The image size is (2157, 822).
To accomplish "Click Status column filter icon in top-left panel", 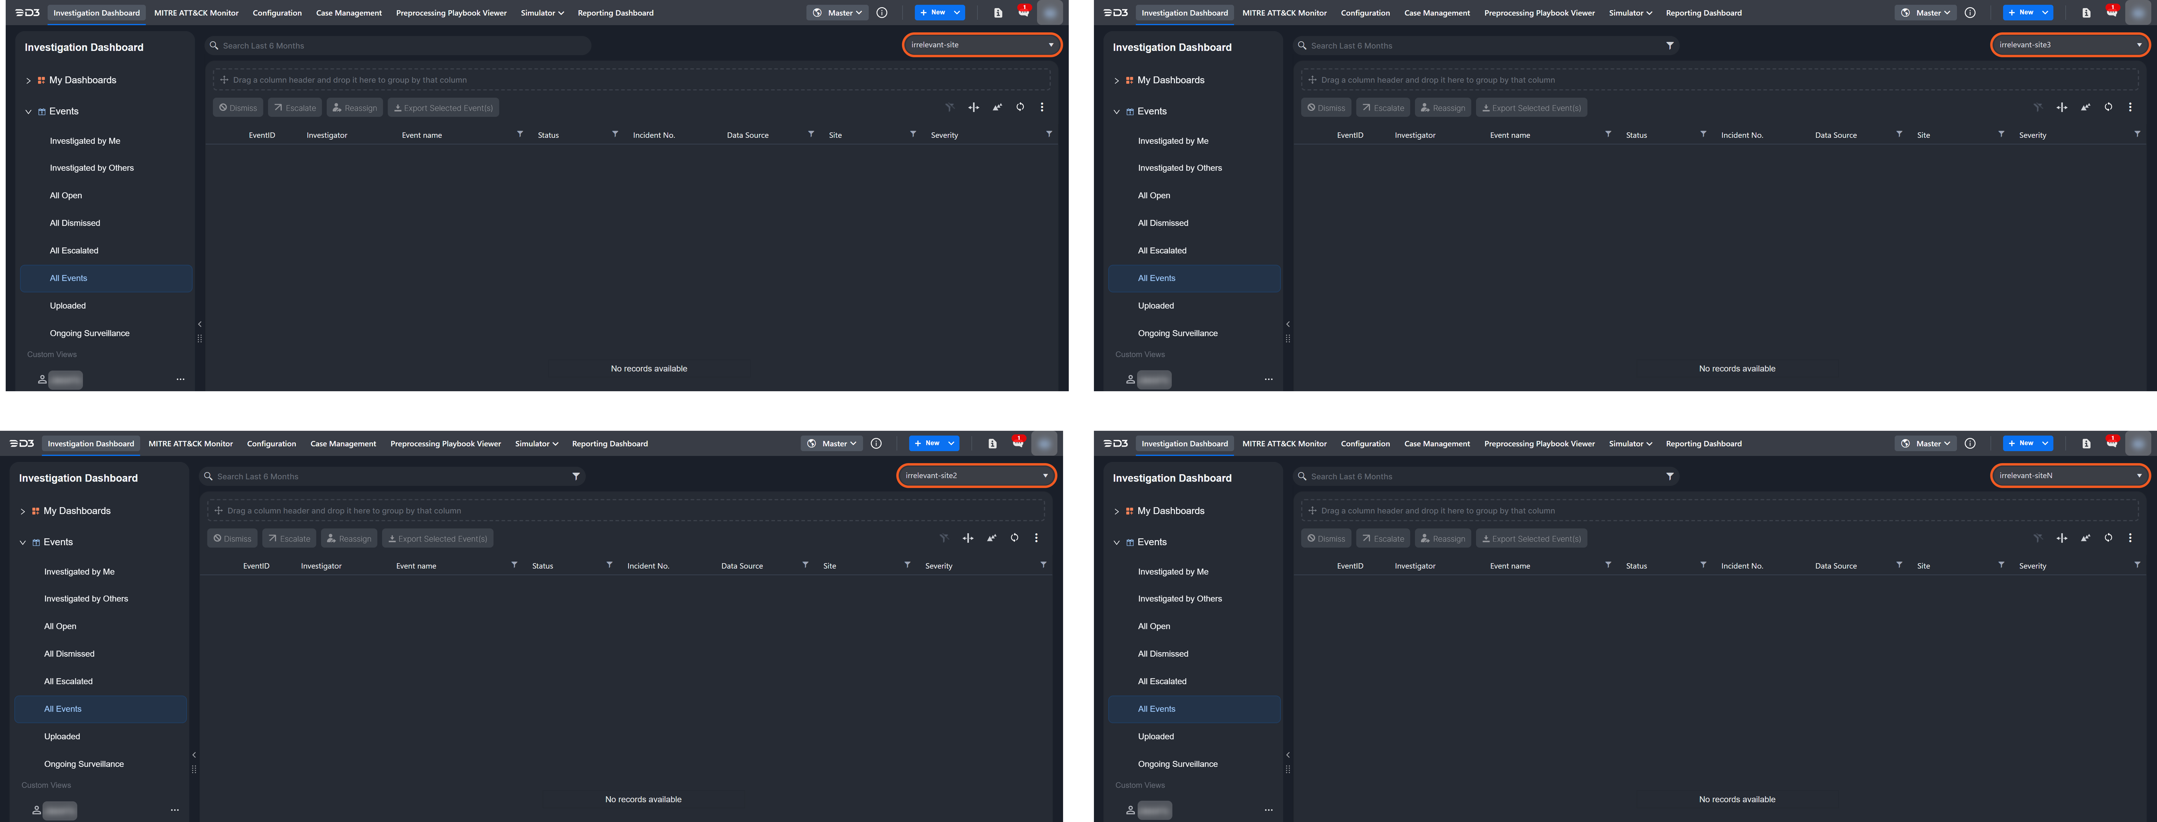I will [x=615, y=134].
